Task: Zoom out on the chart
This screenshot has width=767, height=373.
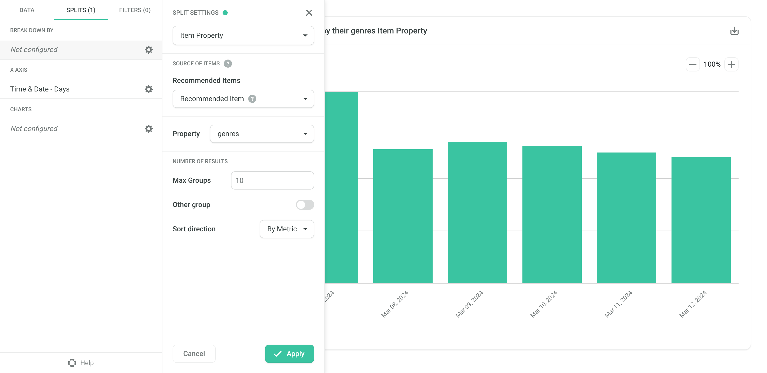Action: [x=693, y=64]
